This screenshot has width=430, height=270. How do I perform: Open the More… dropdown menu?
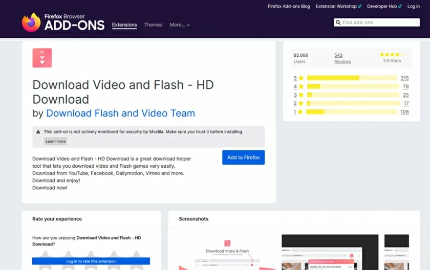[180, 25]
